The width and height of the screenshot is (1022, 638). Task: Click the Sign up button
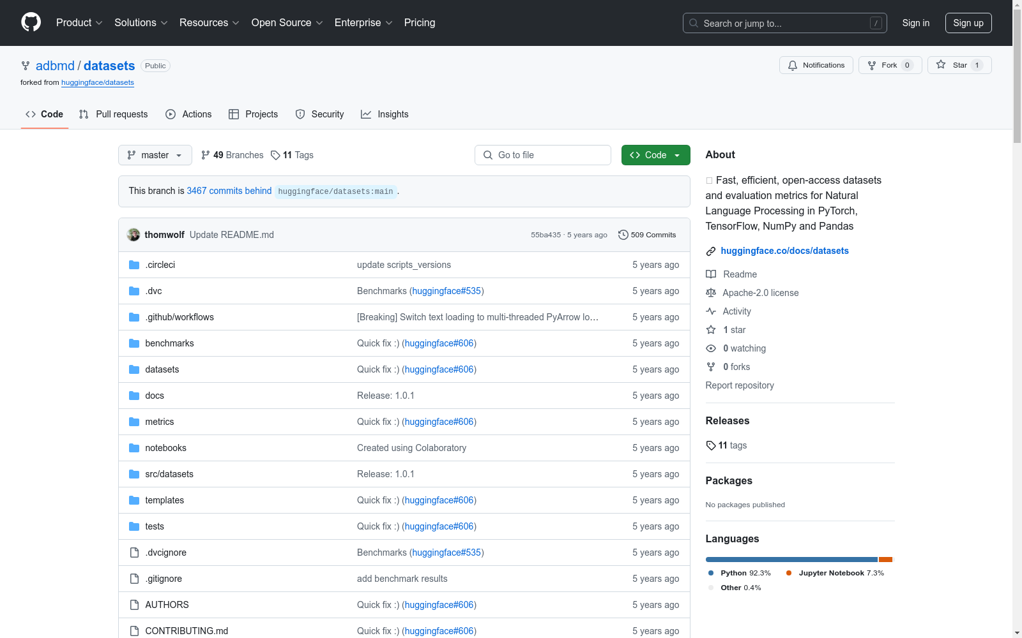click(968, 23)
